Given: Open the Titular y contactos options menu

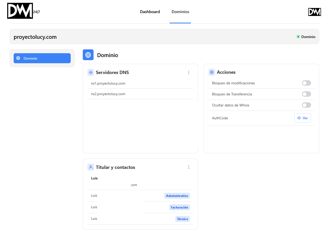Looking at the screenshot, I should click(189, 167).
